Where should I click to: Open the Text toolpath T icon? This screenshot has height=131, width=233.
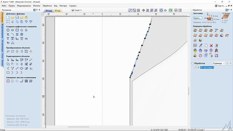(x=216, y=30)
